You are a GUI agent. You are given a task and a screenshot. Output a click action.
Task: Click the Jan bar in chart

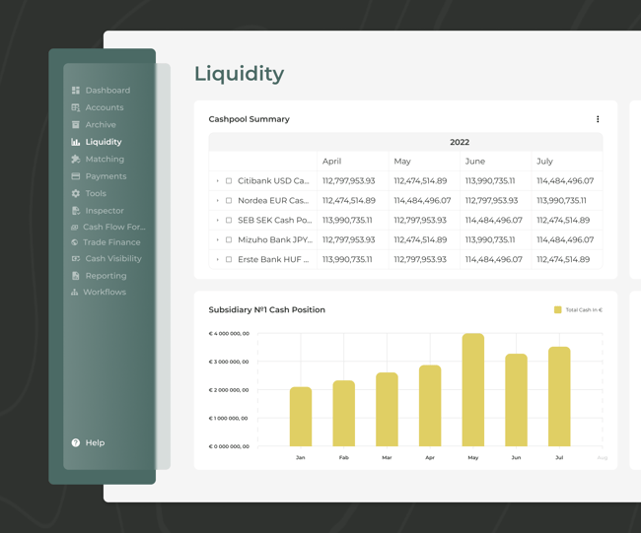click(301, 417)
